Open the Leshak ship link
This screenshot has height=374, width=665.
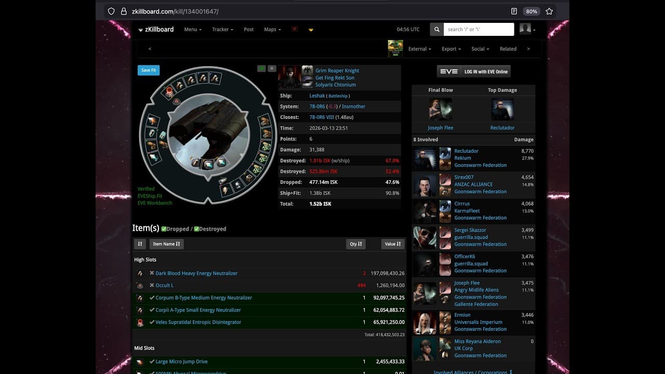coord(317,96)
